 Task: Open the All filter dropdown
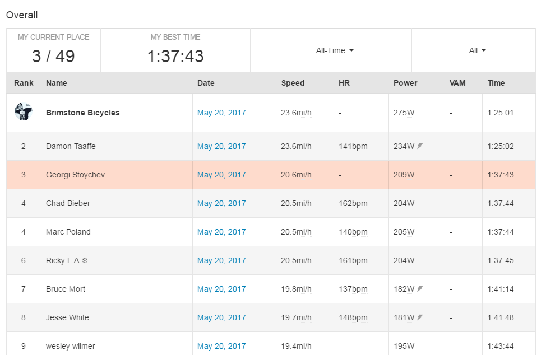click(x=477, y=50)
